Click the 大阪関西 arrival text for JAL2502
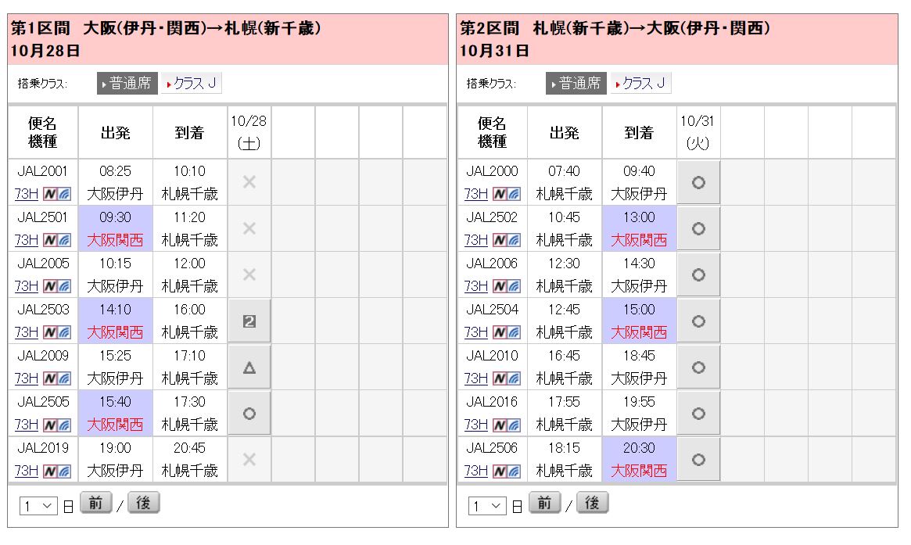 (639, 240)
